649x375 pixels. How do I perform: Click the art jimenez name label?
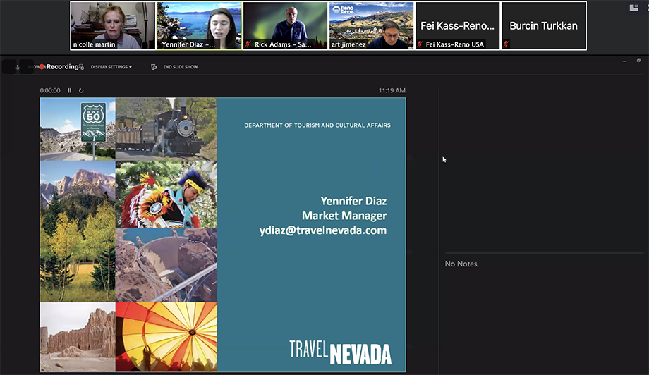click(x=348, y=44)
